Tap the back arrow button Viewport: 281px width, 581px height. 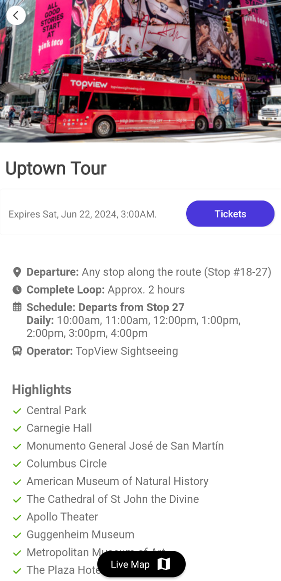coord(16,15)
